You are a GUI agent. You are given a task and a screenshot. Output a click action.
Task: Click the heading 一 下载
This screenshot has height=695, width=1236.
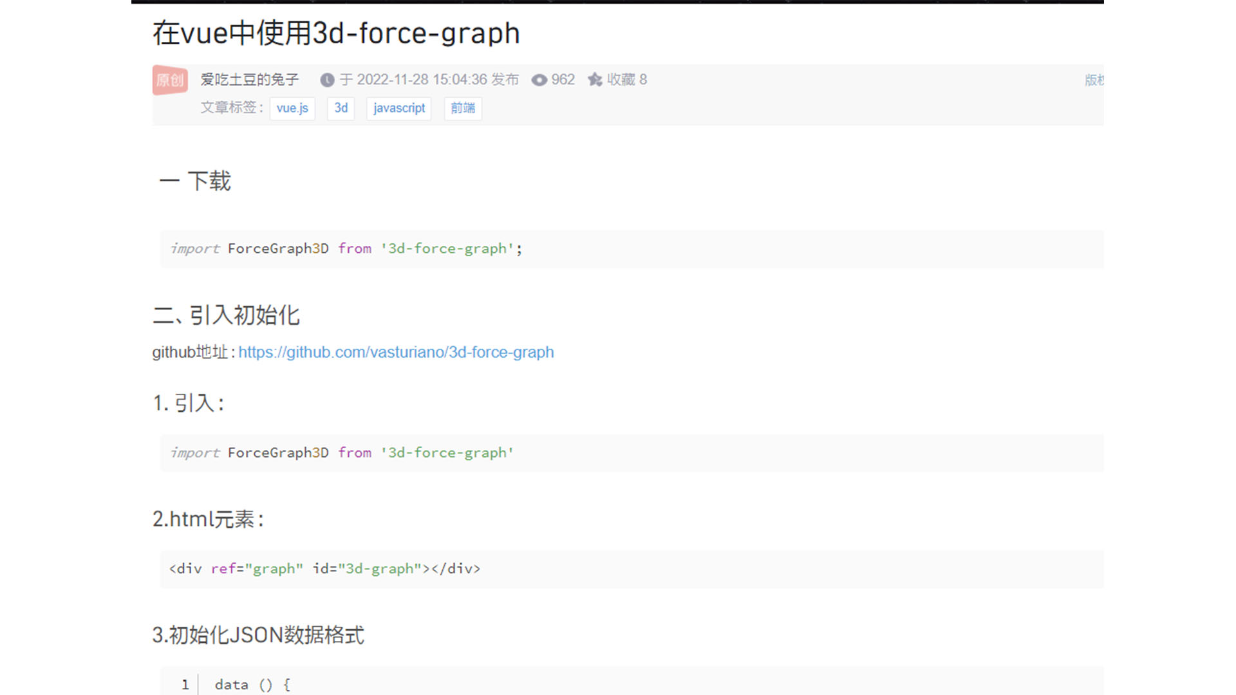point(195,181)
